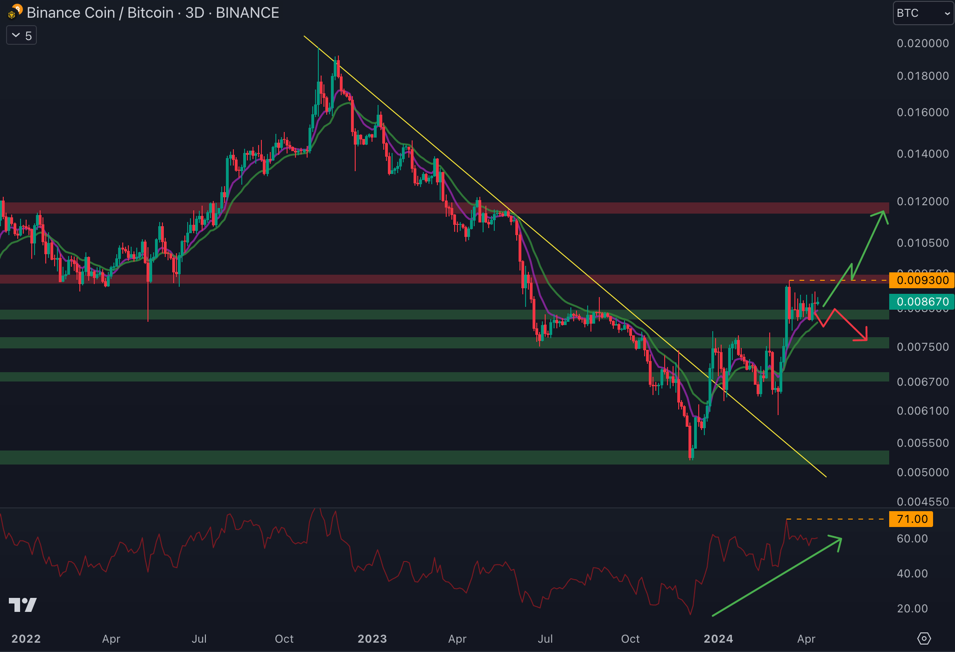Screen dimensions: 955x652
Task: Expand the collapsed indicators legend showing 5
Action: click(21, 35)
